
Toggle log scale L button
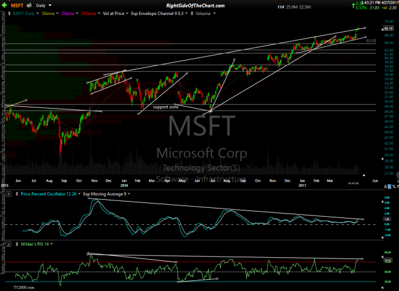[x=390, y=187]
